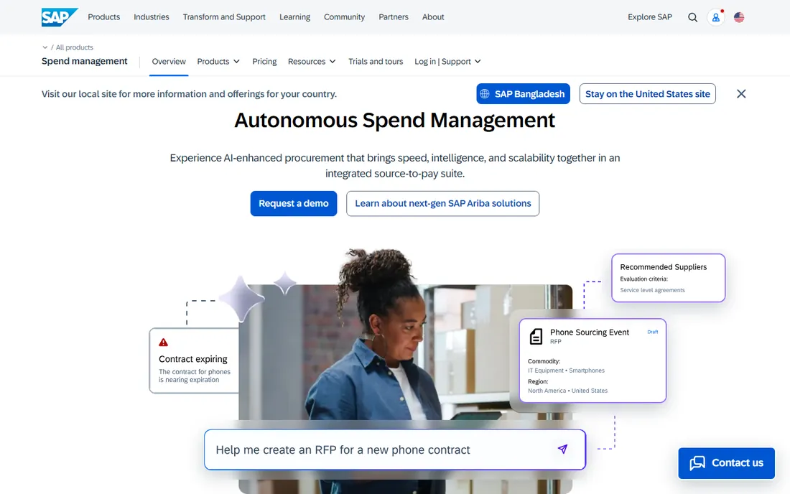Choose Stay on the United States site
This screenshot has height=494, width=790.
pos(647,93)
